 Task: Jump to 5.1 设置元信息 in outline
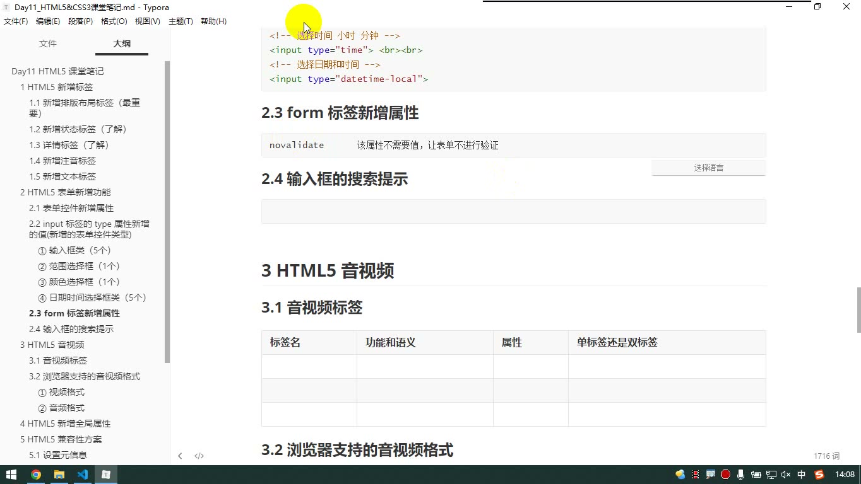(x=58, y=455)
